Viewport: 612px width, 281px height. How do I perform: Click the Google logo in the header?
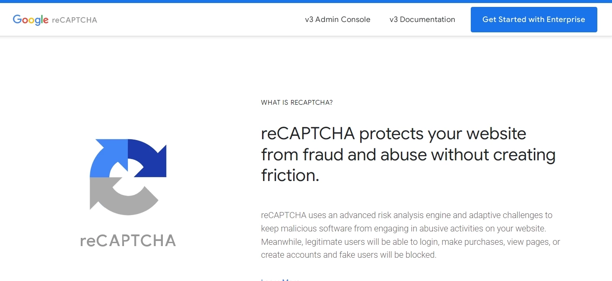(x=30, y=19)
